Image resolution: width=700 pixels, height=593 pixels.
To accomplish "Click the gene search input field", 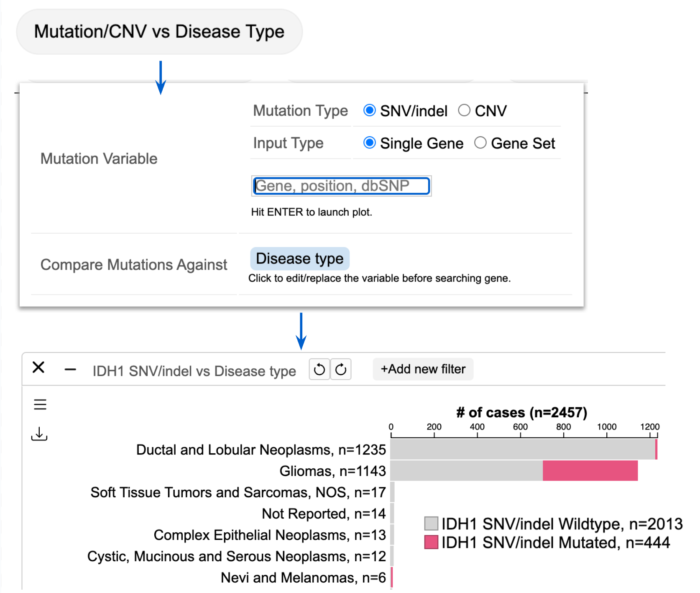I will pos(341,186).
